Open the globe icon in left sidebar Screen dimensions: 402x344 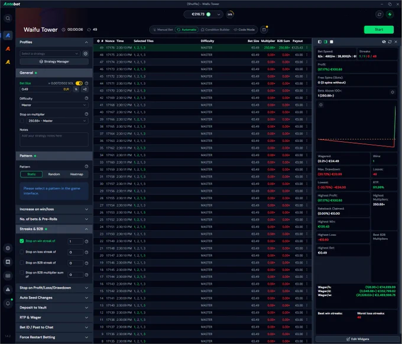tap(8, 248)
